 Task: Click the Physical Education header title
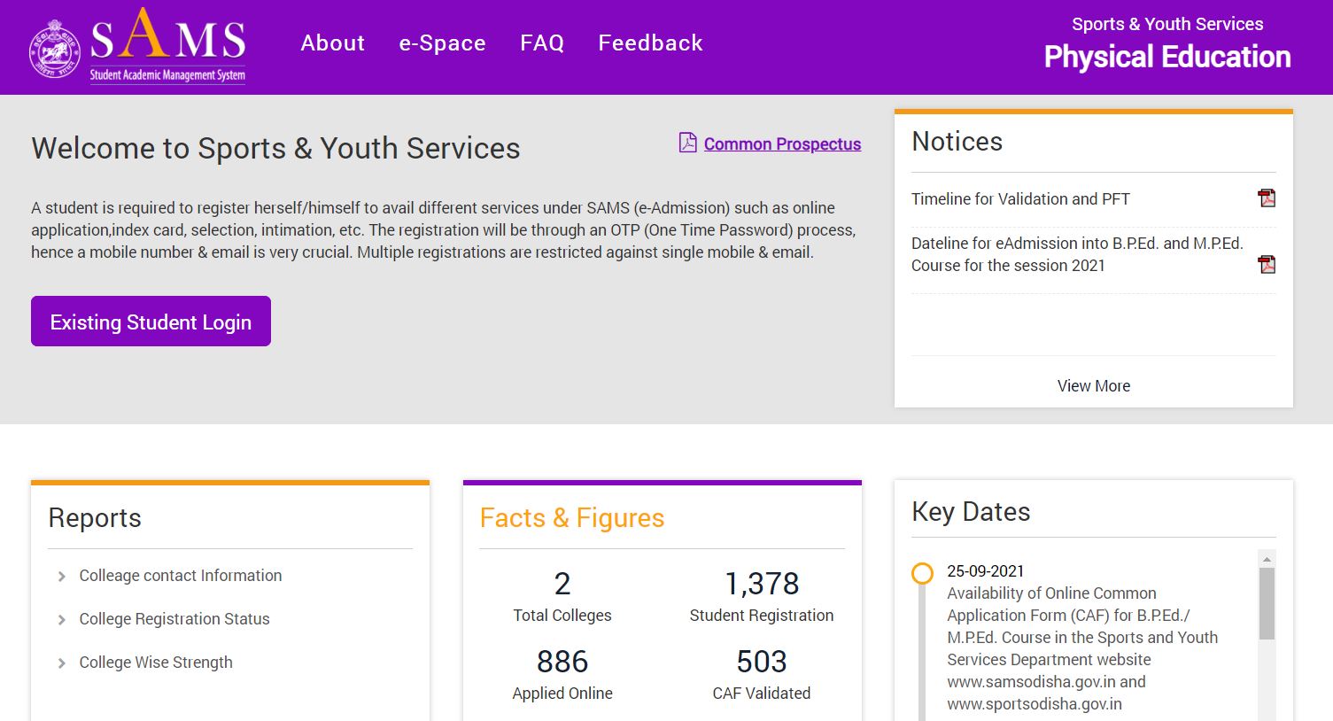click(1167, 57)
